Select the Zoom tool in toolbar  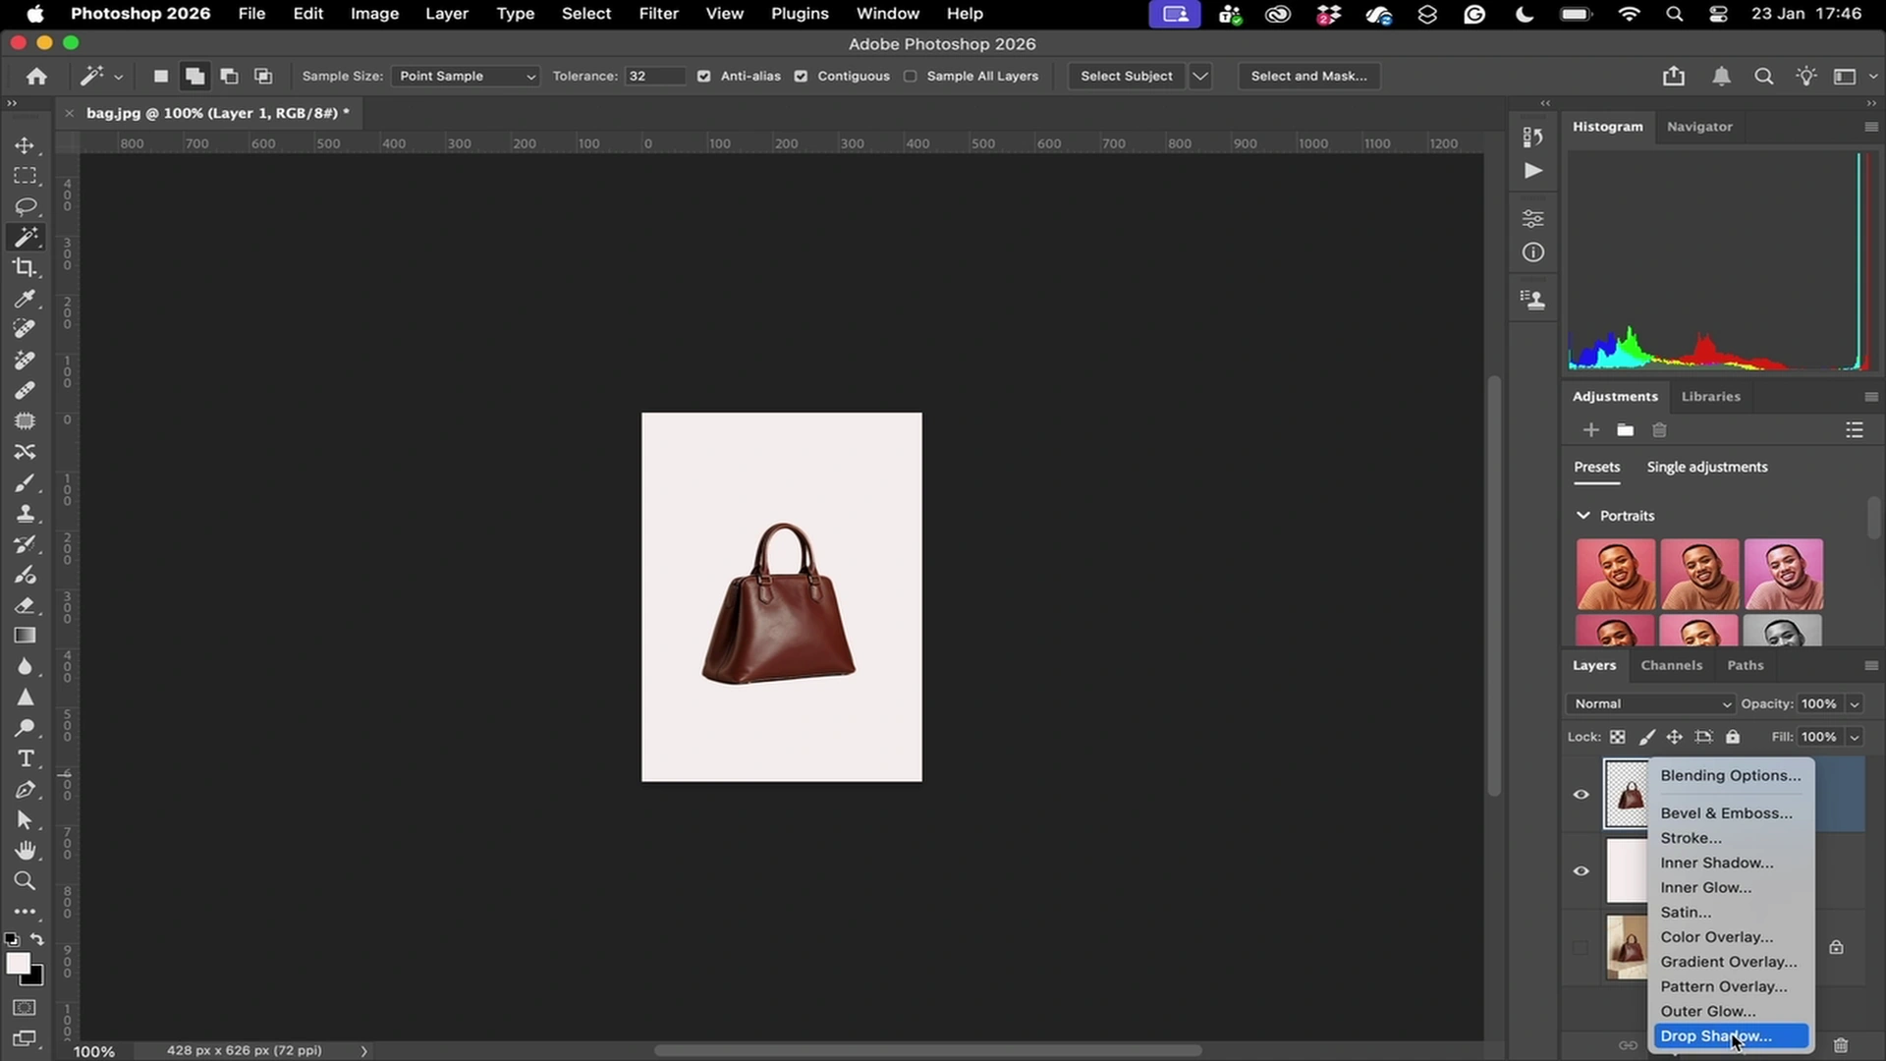[x=25, y=881]
